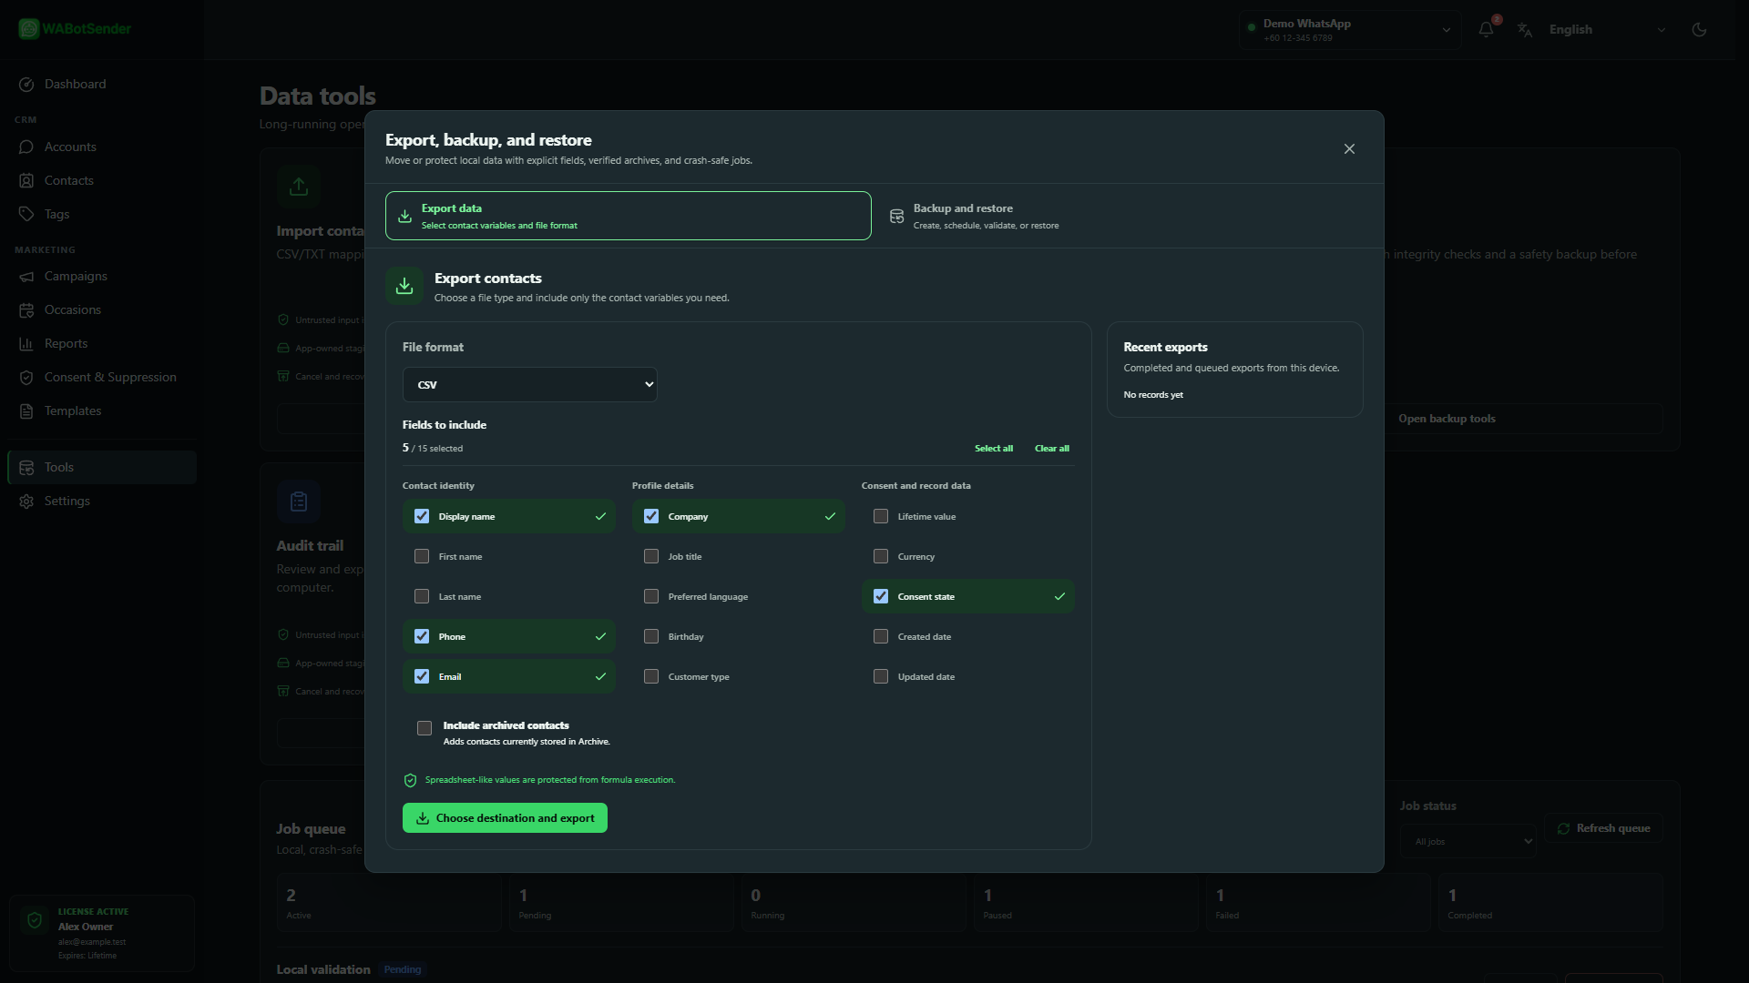
Task: Open the Templates document icon
Action: click(26, 410)
